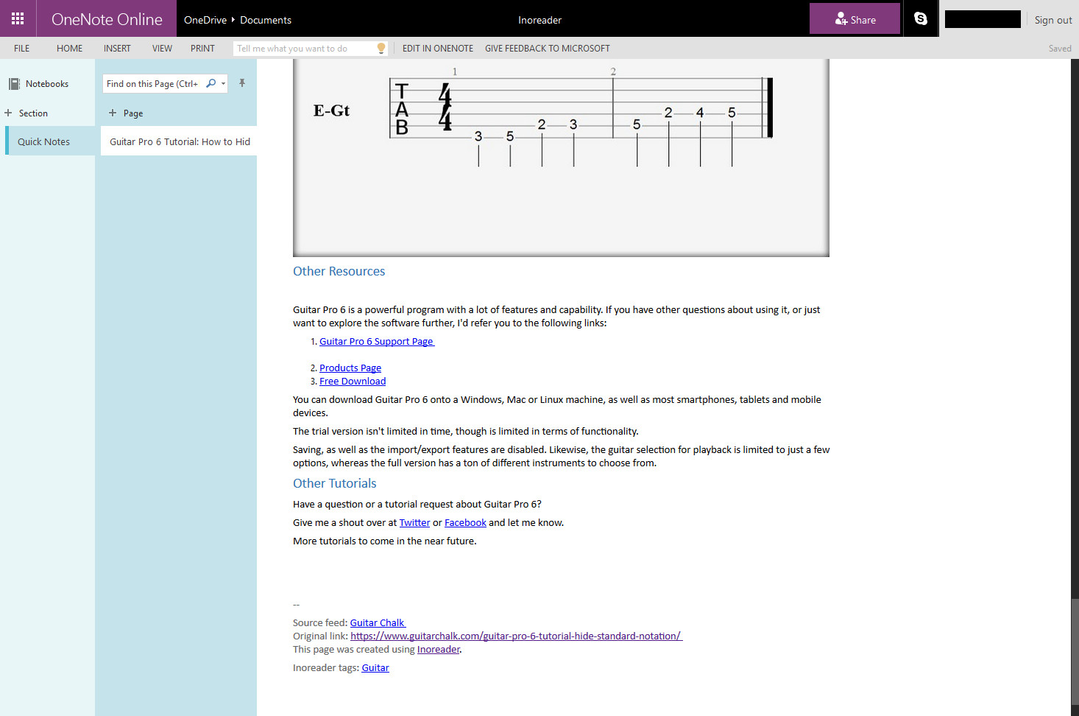This screenshot has height=716, width=1079.
Task: Click EDIT IN ONENOTE
Action: 438,48
